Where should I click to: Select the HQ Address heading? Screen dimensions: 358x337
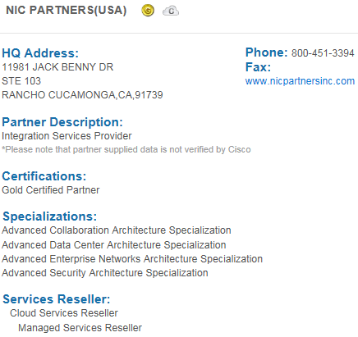40,53
